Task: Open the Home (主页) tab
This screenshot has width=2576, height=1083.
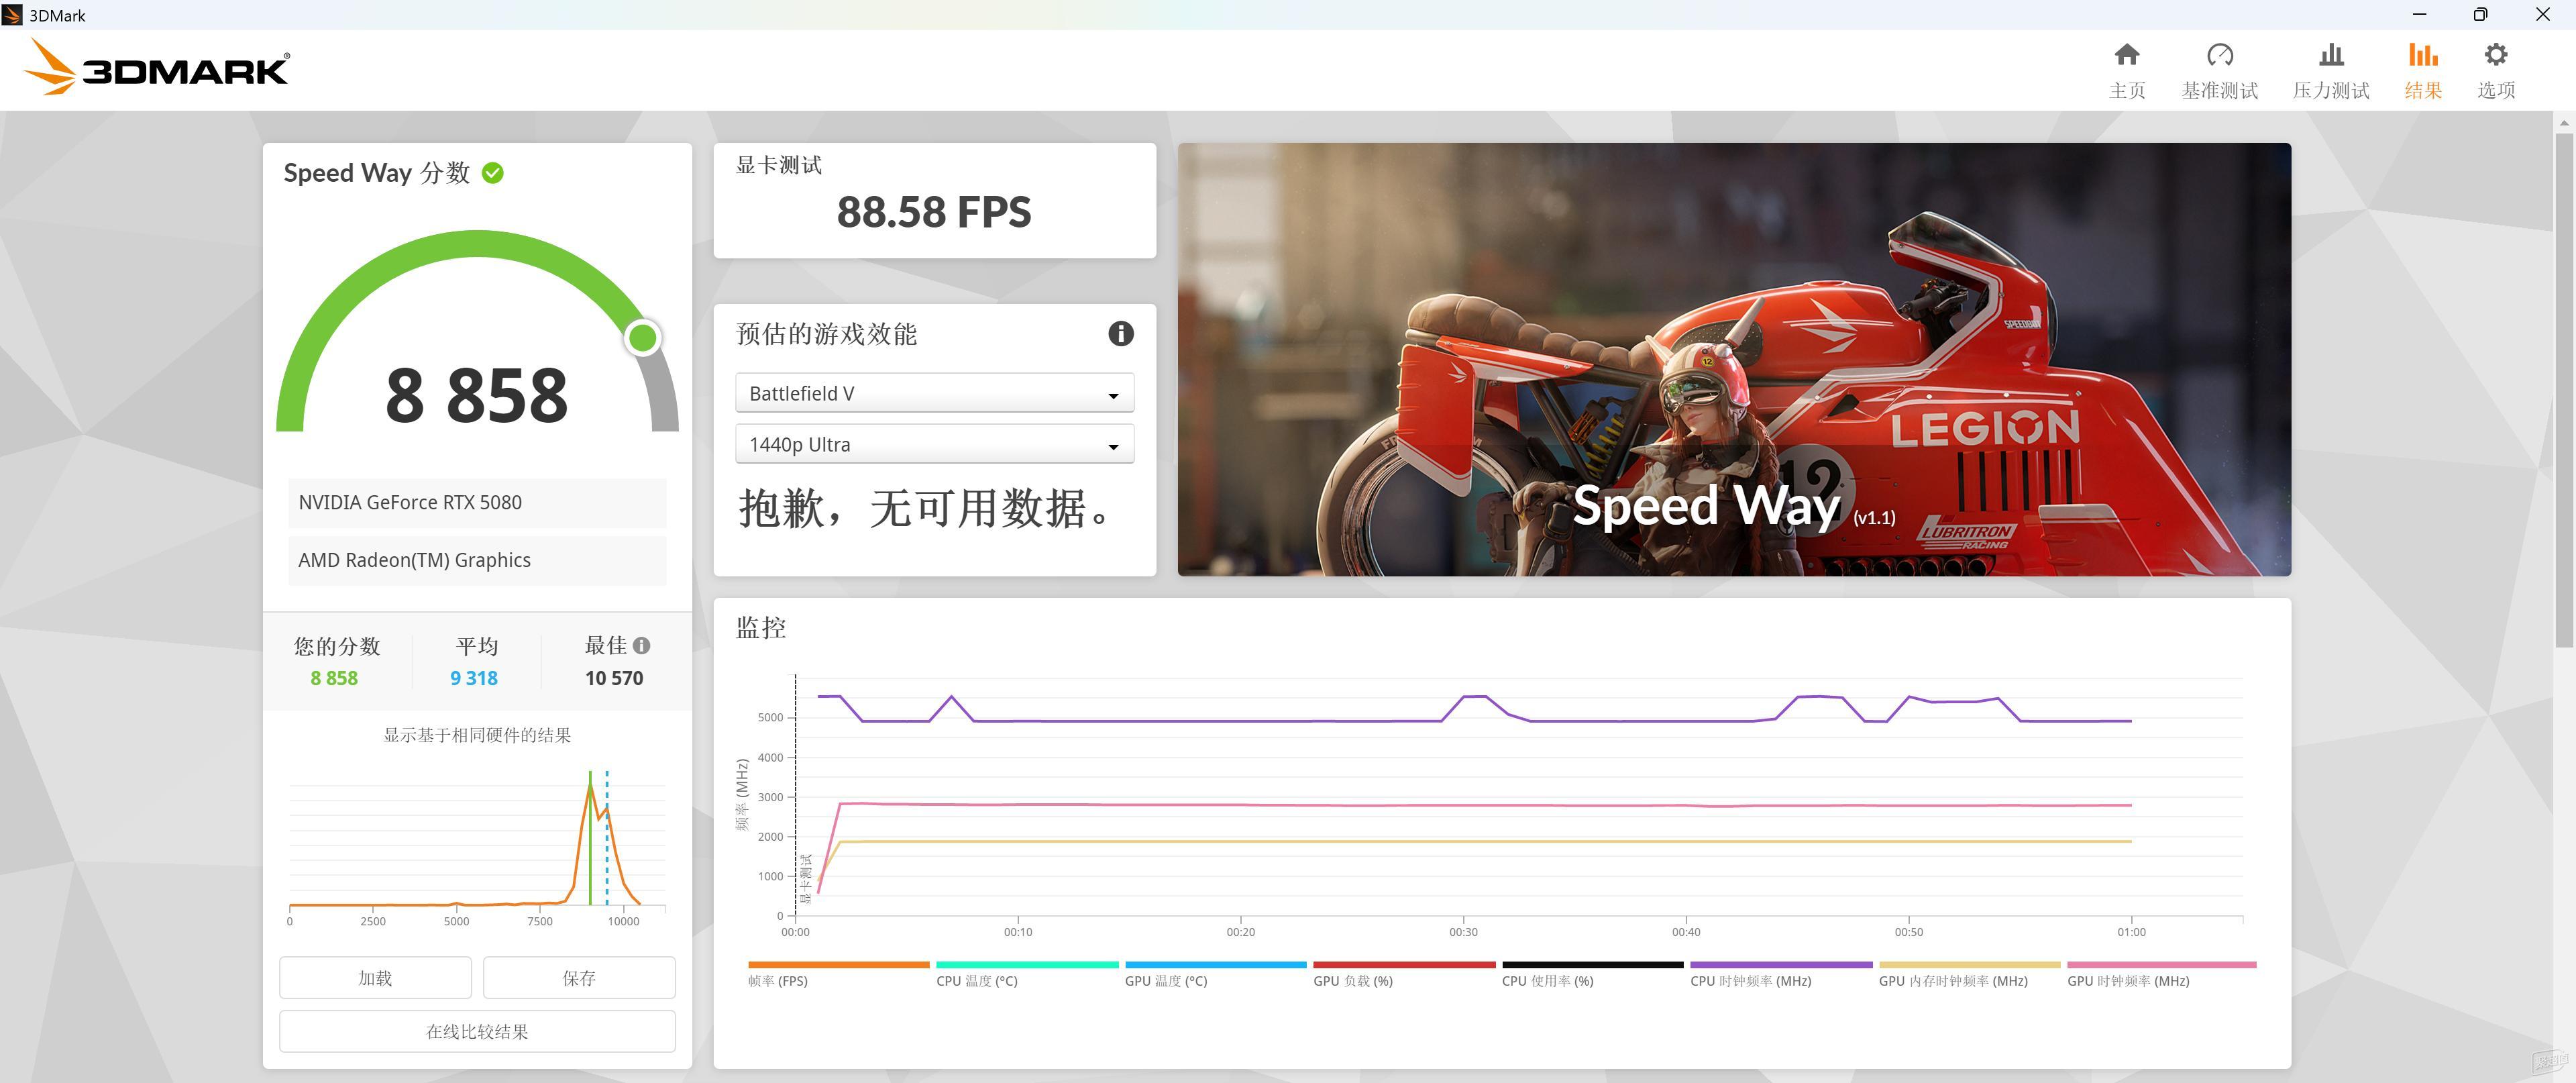Action: [x=2127, y=71]
